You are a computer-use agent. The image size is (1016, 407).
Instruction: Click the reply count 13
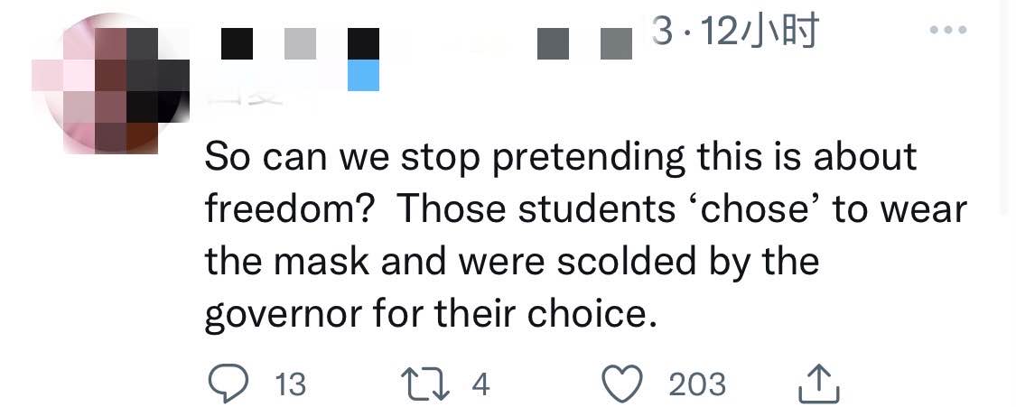[290, 385]
